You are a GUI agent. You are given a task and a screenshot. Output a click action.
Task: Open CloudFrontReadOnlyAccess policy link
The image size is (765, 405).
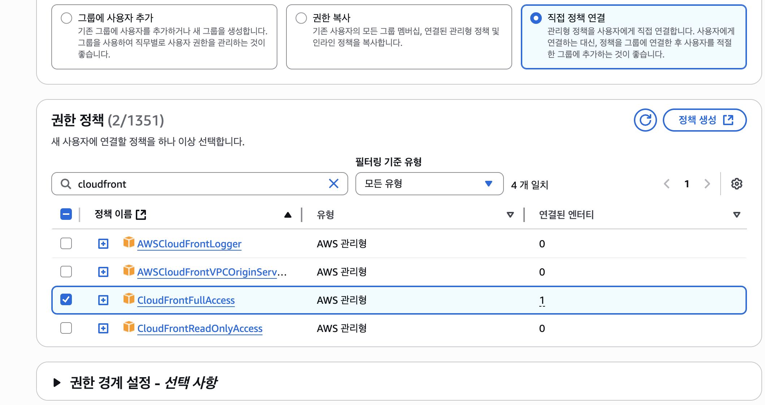200,328
